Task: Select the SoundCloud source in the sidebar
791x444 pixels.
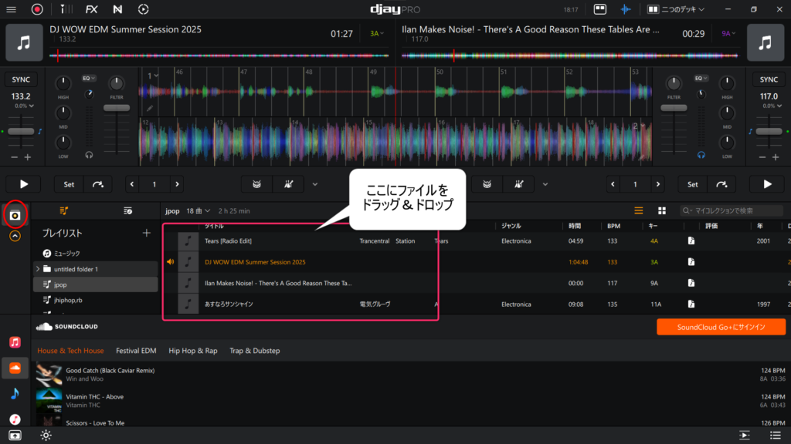Action: [x=15, y=368]
